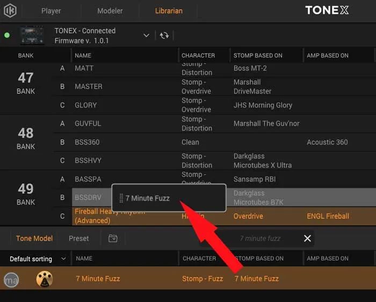The image size is (376, 302).
Task: Select the BSSDRV preset row
Action: pos(224,197)
